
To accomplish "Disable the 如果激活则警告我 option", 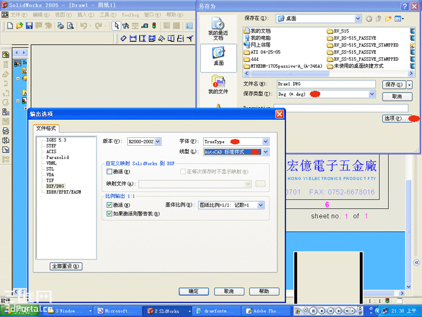I will coord(110,213).
